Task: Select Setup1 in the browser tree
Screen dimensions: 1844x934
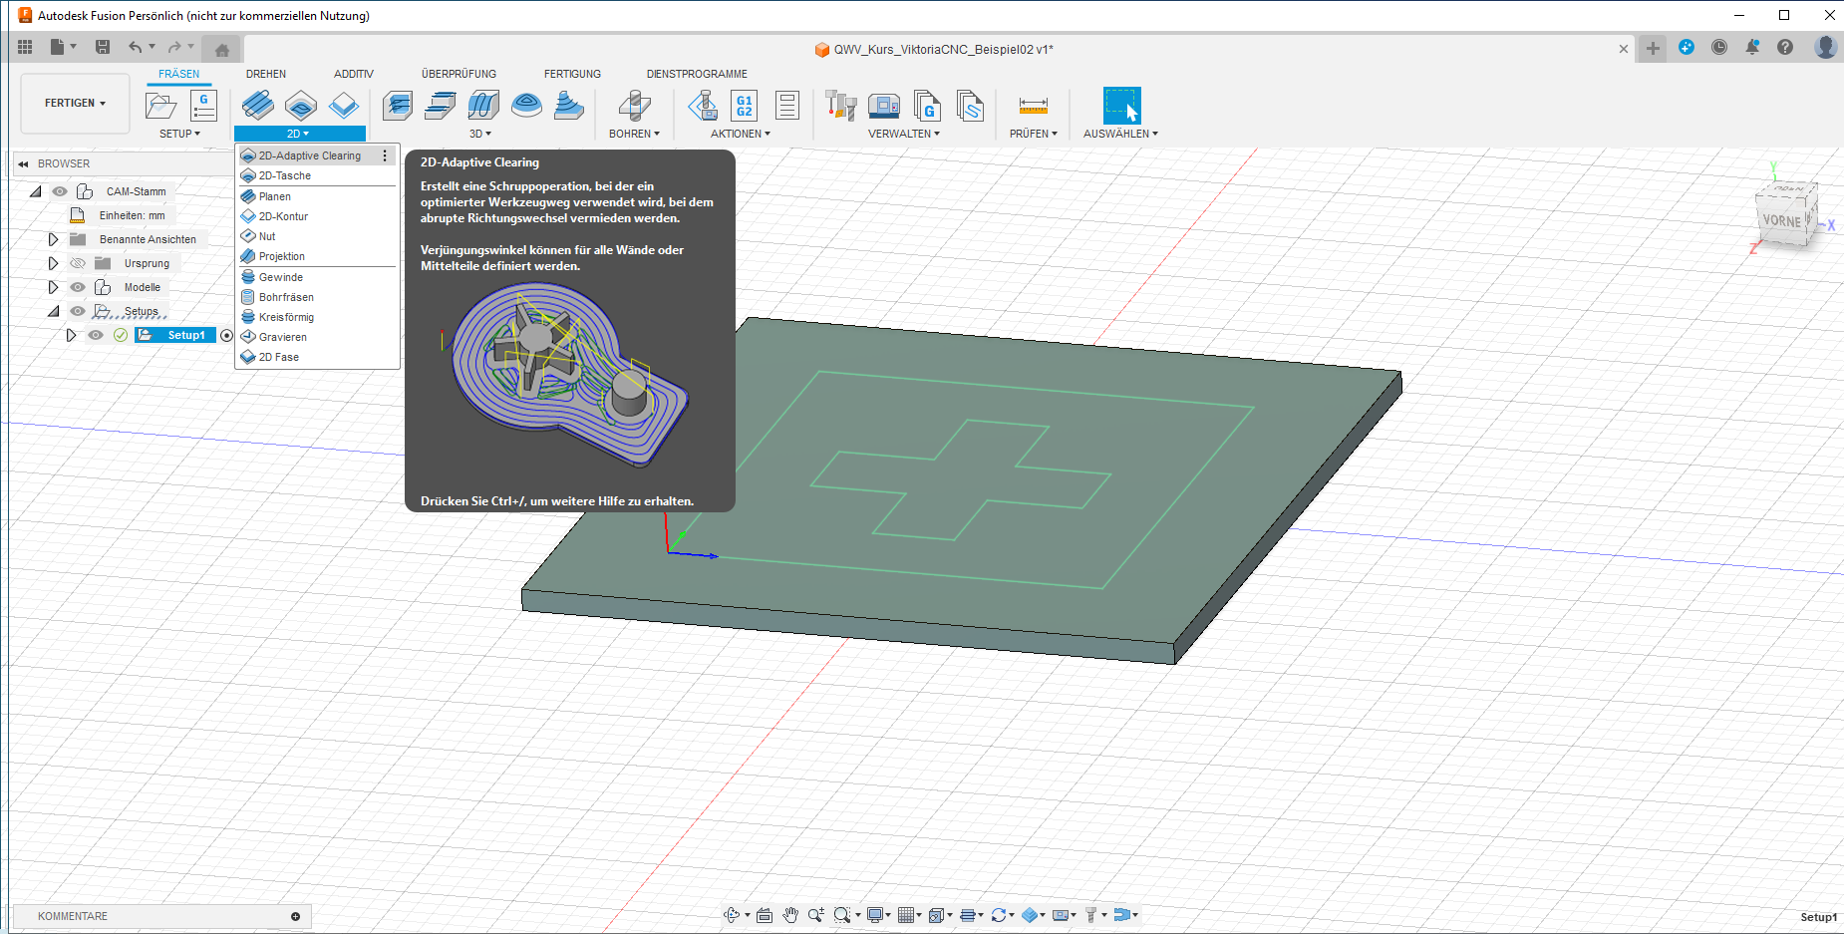Action: click(x=185, y=335)
